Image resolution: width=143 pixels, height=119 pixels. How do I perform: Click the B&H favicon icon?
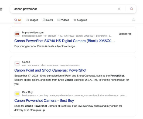tap(17, 34)
